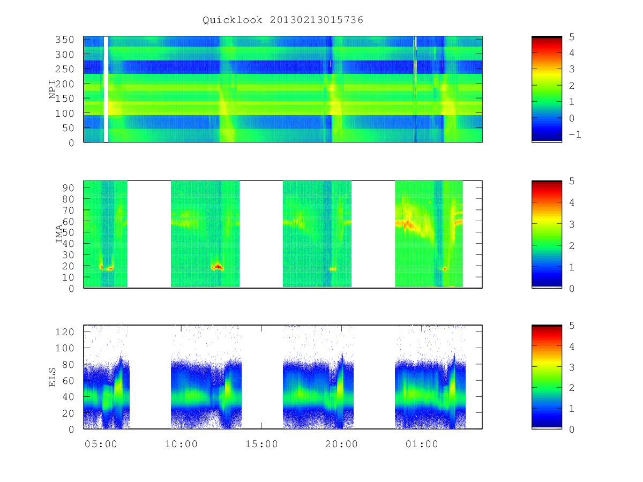Screen dimensions: 643x482
Task: Click inside the ELS spectrogram panel
Action: coord(283,377)
